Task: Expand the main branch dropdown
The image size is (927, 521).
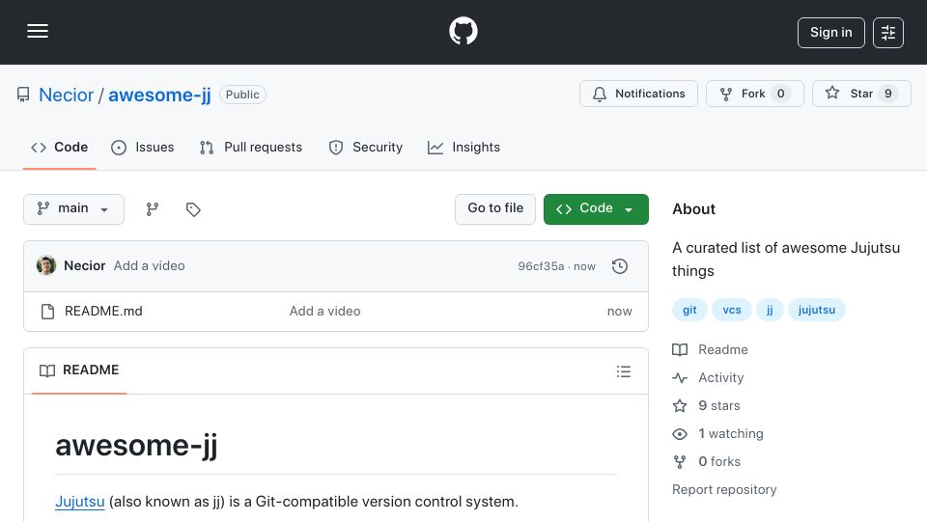Action: click(x=74, y=209)
